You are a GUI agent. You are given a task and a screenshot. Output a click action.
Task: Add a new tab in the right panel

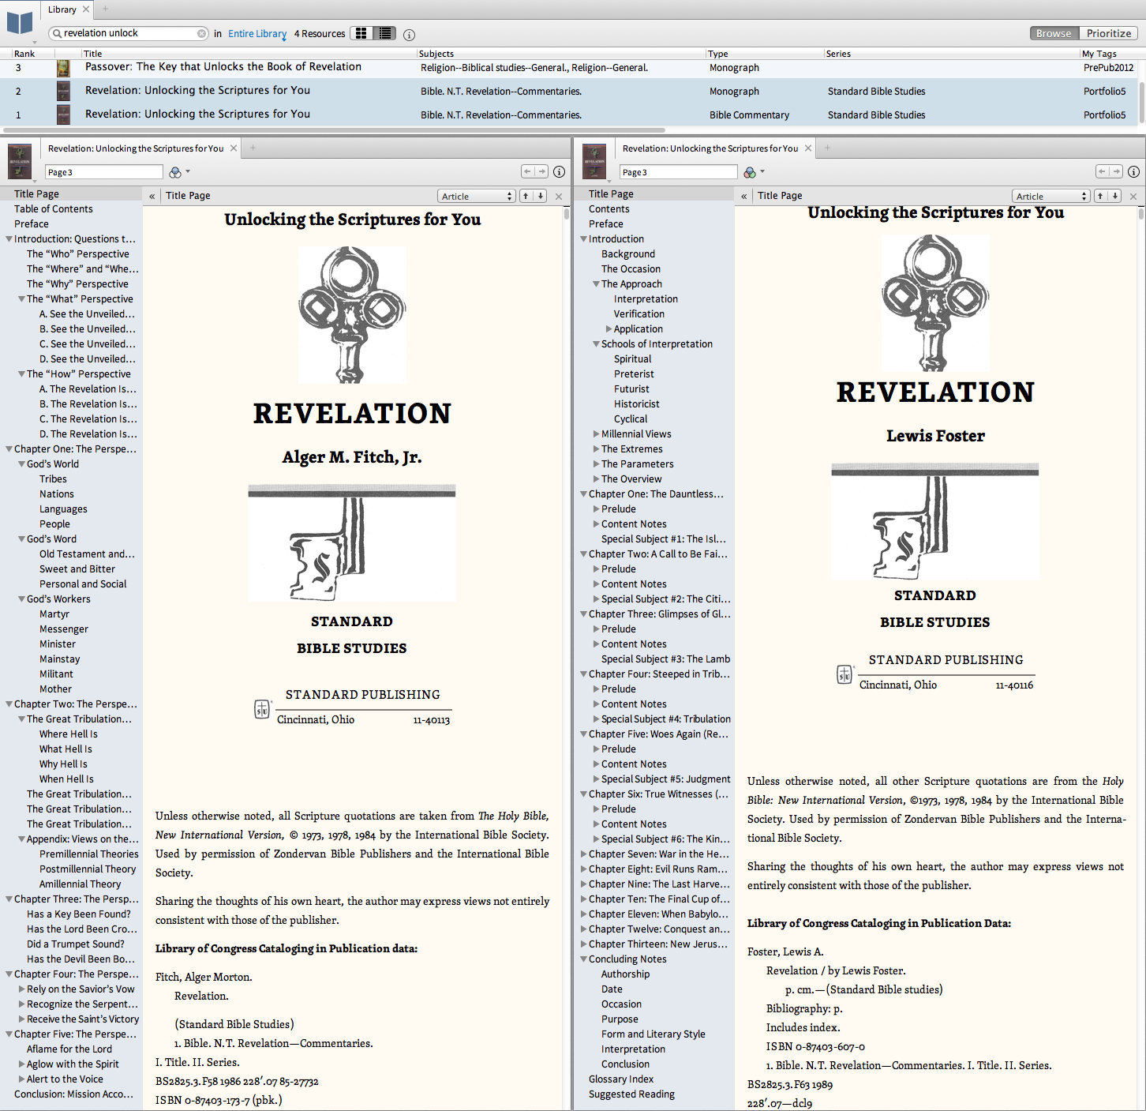pyautogui.click(x=828, y=148)
